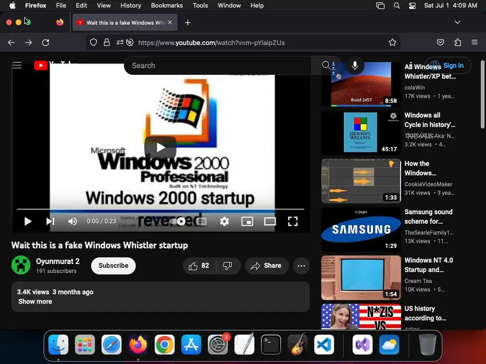Play the video from the control bar
Viewport: 486px width, 364px height.
pos(28,221)
